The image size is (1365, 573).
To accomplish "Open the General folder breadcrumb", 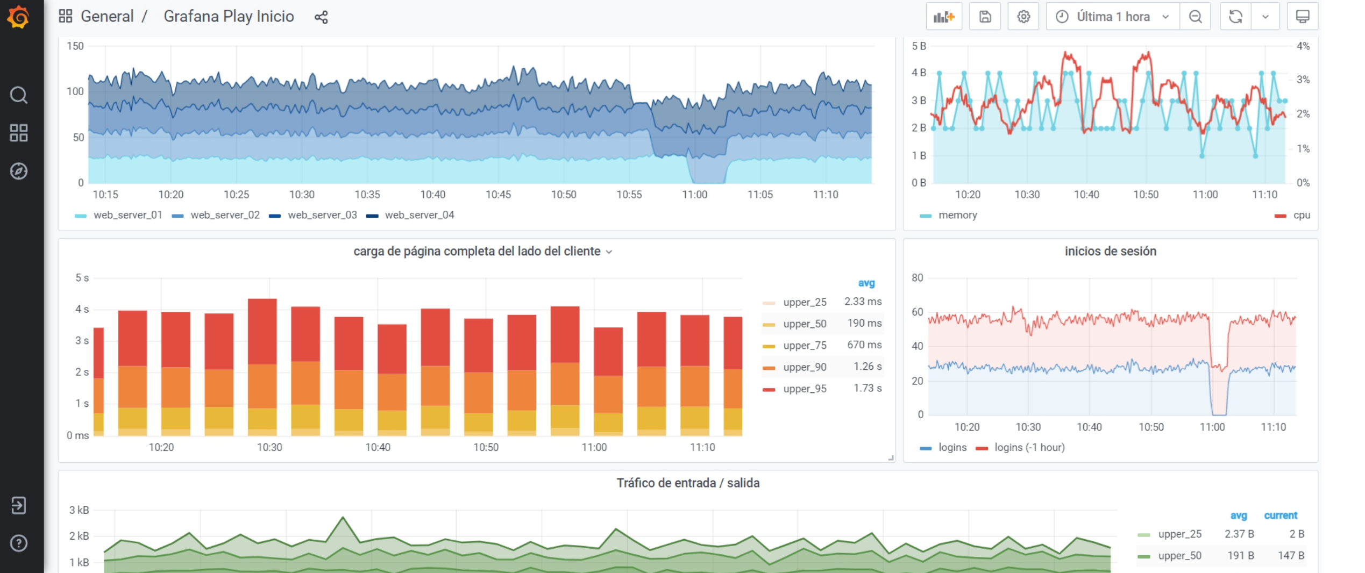I will pos(107,16).
